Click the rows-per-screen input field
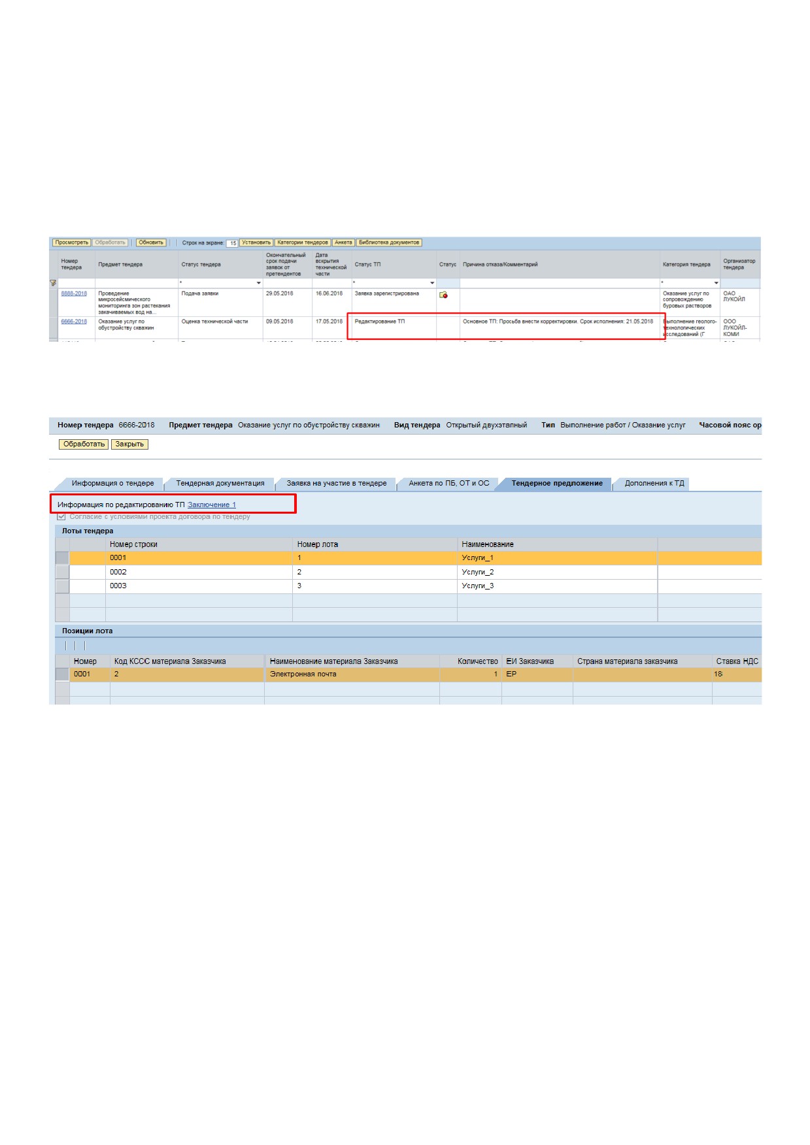This screenshot has width=810, height=1145. [232, 243]
